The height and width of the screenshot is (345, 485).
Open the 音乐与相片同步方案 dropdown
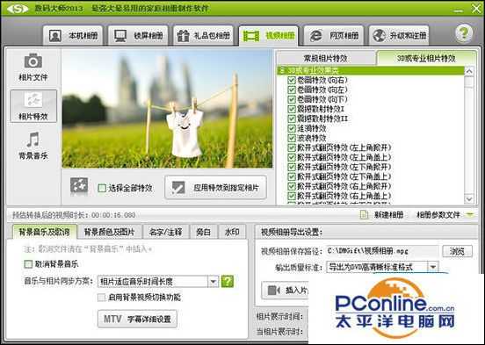click(214, 282)
